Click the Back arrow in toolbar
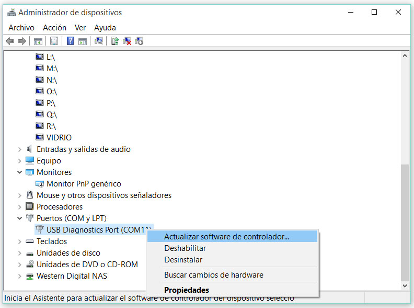The width and height of the screenshot is (414, 308). pyautogui.click(x=9, y=41)
